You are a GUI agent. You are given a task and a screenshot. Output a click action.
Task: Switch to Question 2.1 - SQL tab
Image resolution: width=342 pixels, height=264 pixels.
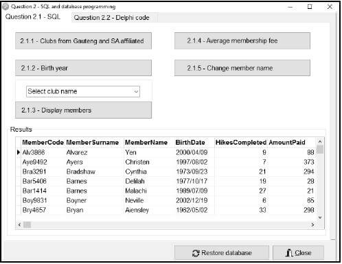tap(33, 17)
